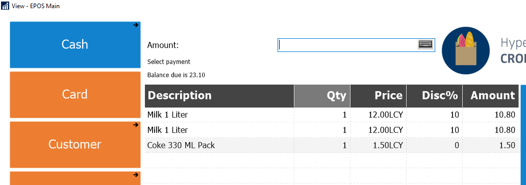526x185 pixels.
Task: Select the second Milk 1 Liter row
Action: [x=332, y=130]
